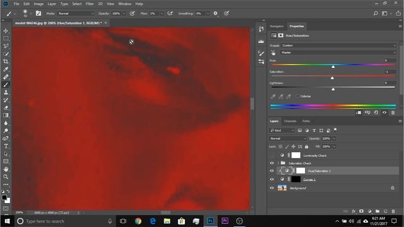
Task: Toggle layer filtering on/off switch
Action: click(x=335, y=130)
